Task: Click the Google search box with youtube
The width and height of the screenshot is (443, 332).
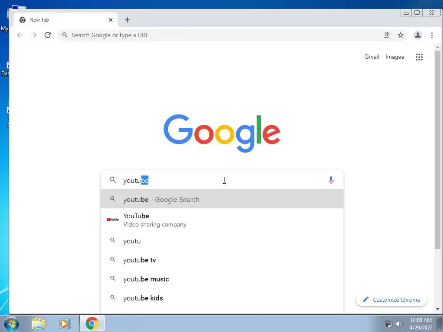Action: click(x=222, y=180)
